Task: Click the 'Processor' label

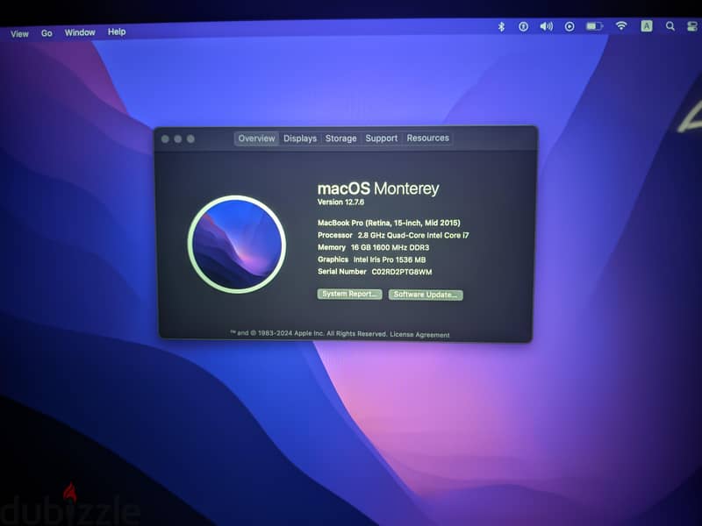Action: (x=335, y=235)
